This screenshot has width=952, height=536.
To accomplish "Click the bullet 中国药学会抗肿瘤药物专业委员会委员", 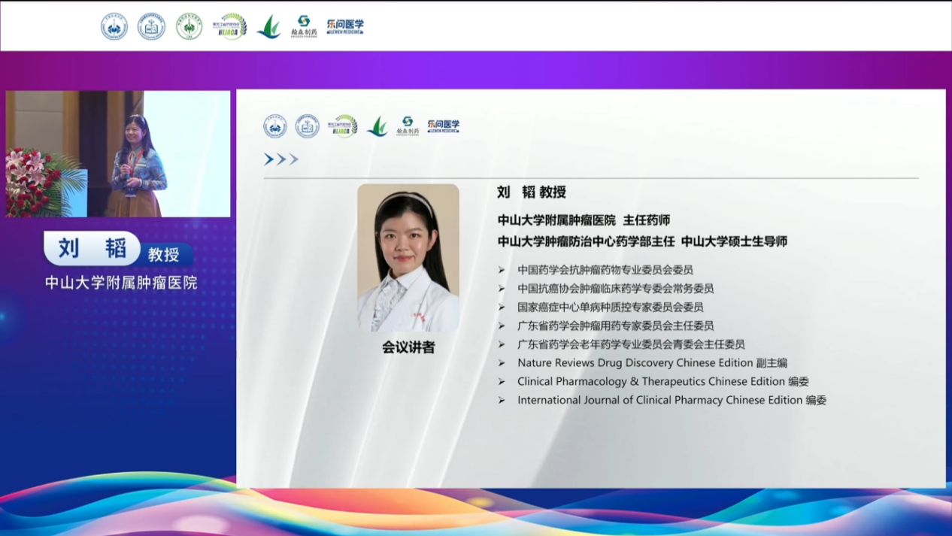I will coord(605,269).
